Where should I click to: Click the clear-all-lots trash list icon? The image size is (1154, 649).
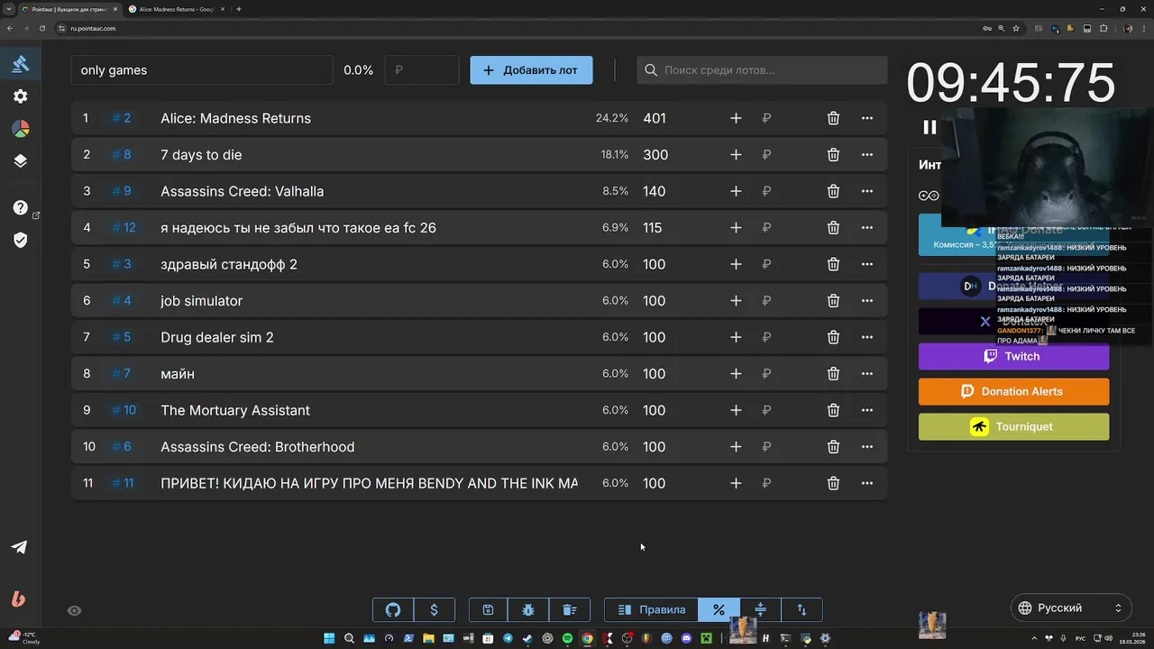(569, 609)
